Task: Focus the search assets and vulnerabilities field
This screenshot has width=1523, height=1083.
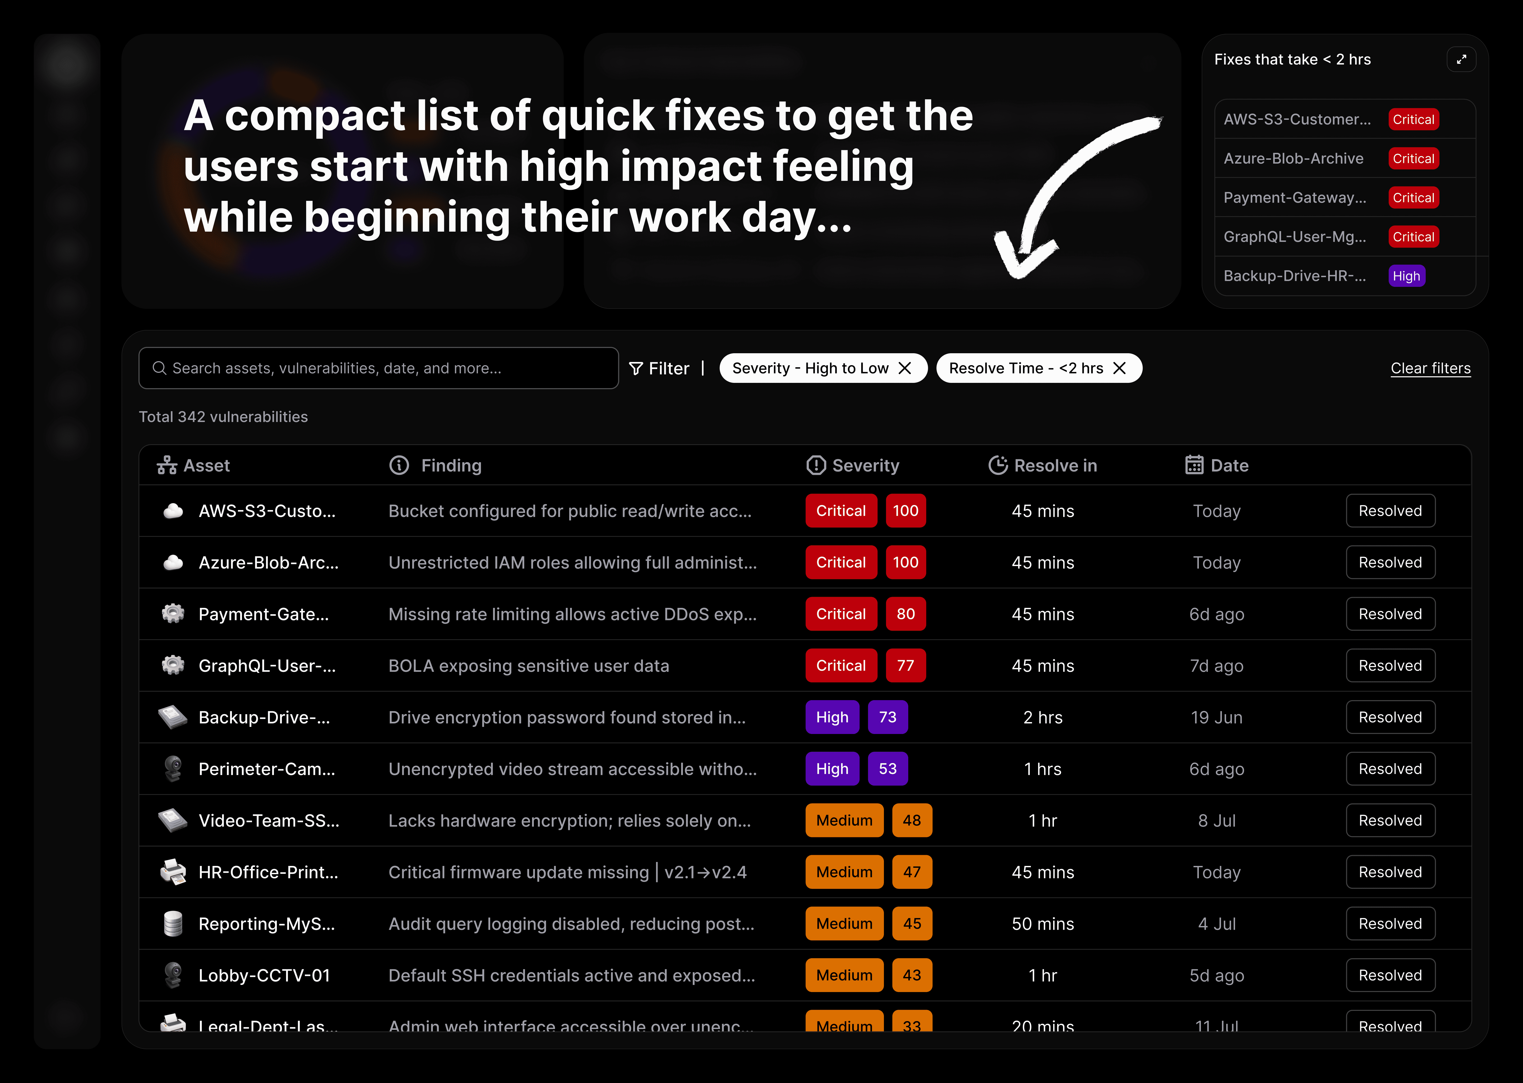Action: 379,368
